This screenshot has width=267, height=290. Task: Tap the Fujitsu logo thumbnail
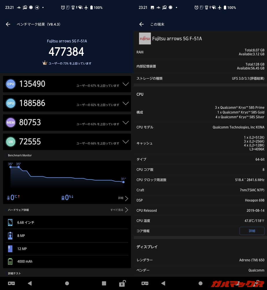[x=145, y=39]
